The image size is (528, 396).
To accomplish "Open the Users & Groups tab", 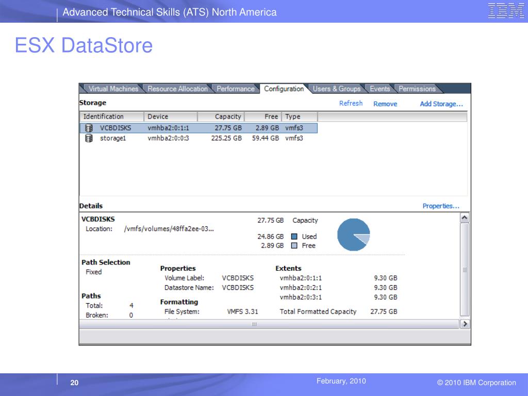I will (x=336, y=89).
